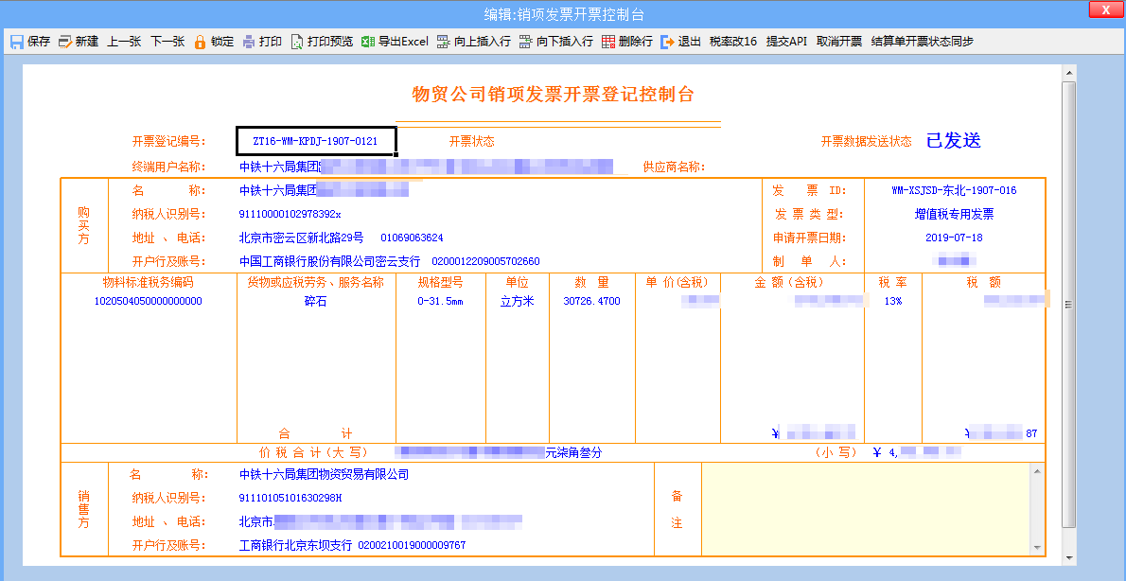Insert a row above with 向上插入行

coord(473,42)
